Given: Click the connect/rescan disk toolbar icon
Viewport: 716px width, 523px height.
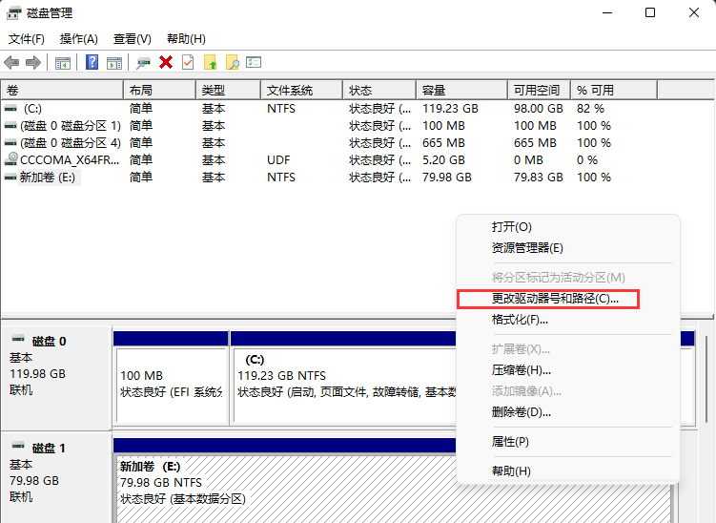Looking at the screenshot, I should (x=143, y=63).
